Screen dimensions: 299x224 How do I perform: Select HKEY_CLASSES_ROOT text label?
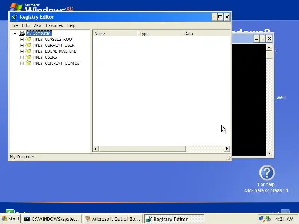pos(53,39)
